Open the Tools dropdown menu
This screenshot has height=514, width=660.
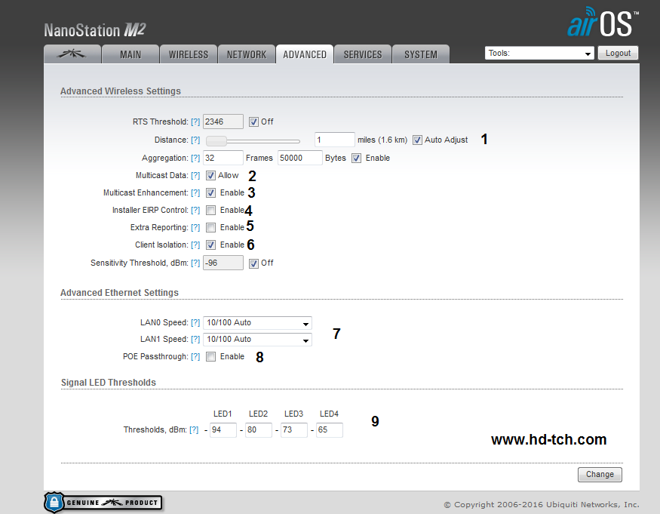click(x=539, y=54)
